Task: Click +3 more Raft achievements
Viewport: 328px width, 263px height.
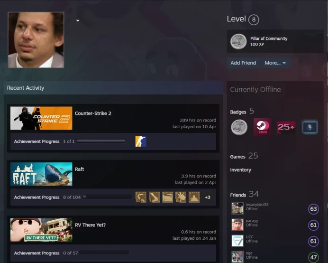Action: [208, 197]
